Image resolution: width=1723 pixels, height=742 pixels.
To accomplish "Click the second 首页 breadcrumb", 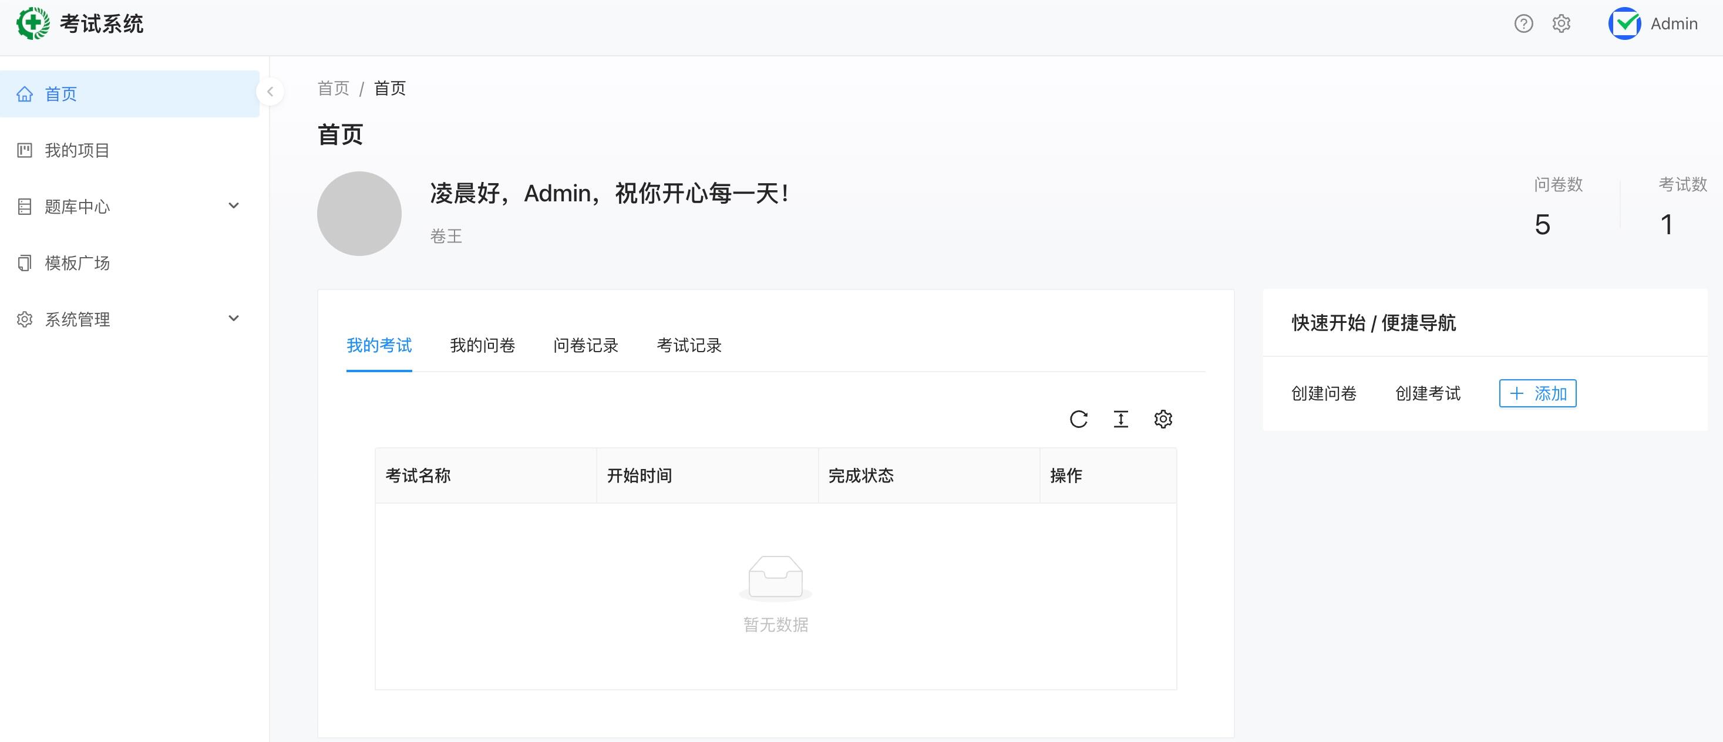I will point(390,88).
